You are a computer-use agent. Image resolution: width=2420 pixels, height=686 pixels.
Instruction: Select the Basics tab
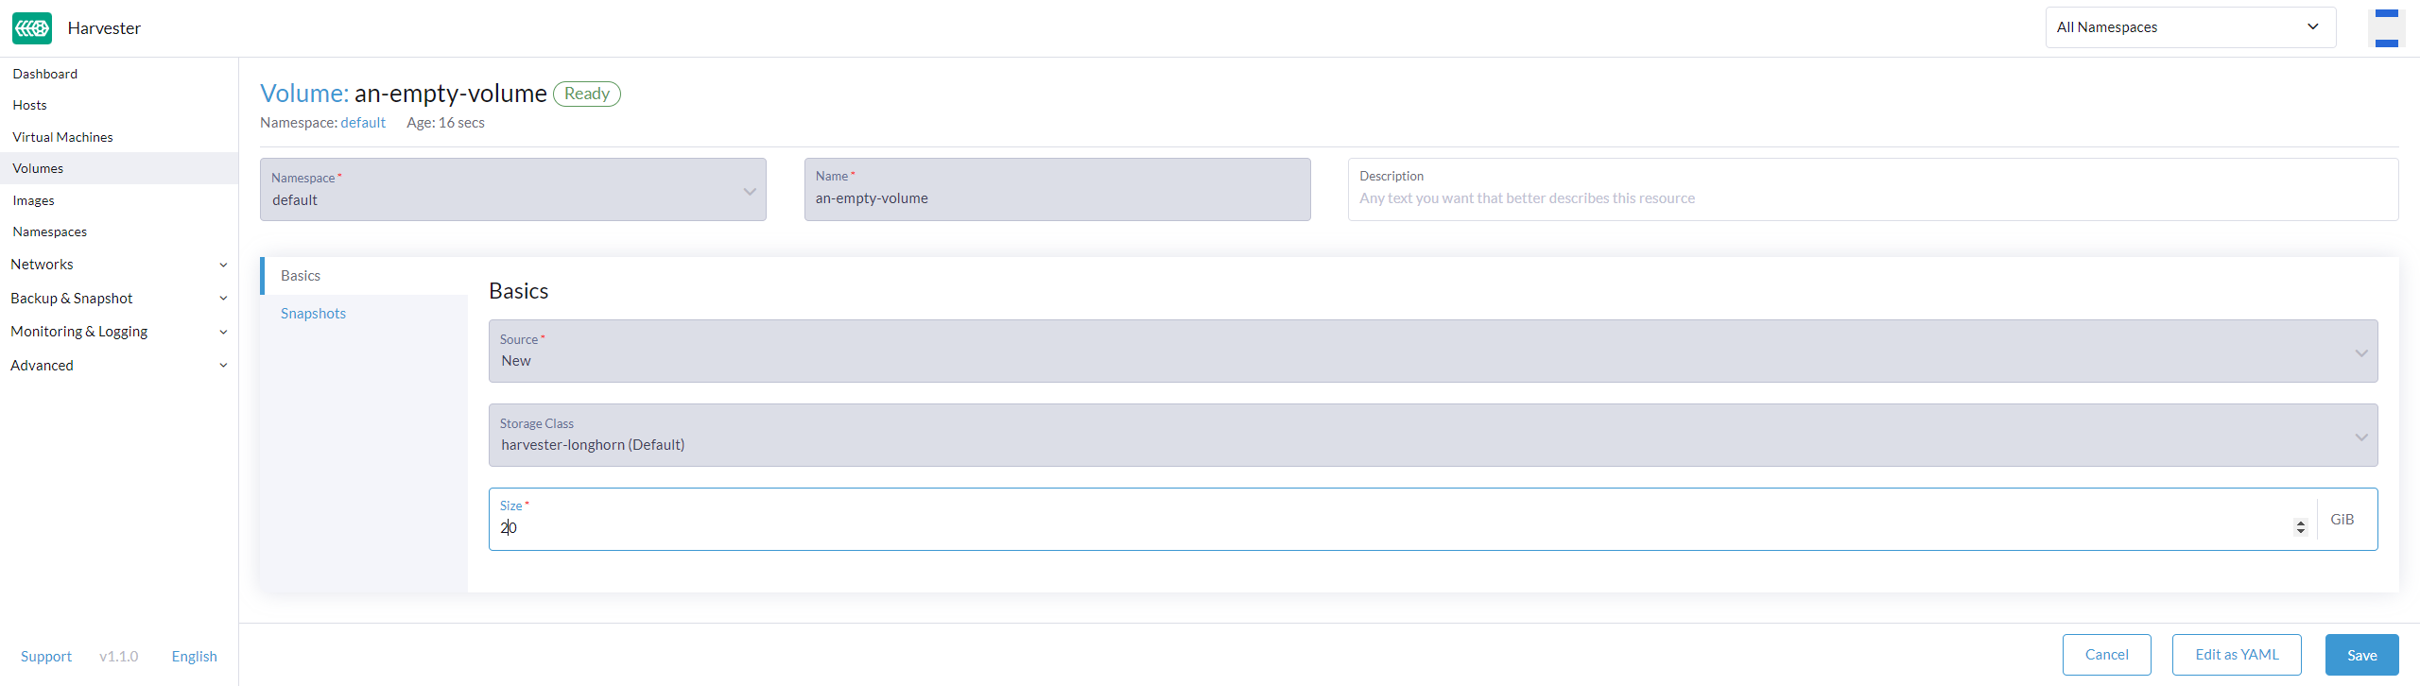pyautogui.click(x=301, y=276)
